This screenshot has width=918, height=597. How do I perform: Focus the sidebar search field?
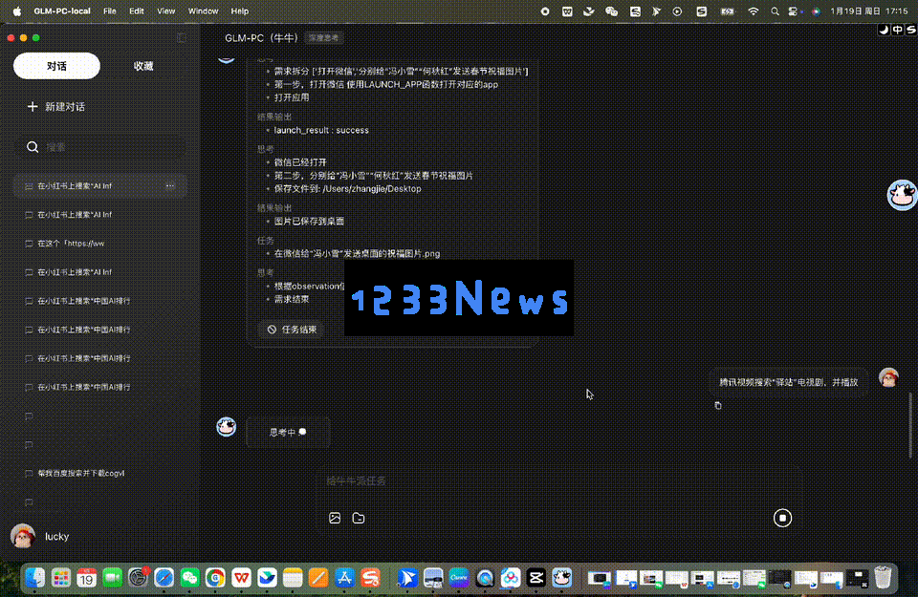(100, 147)
